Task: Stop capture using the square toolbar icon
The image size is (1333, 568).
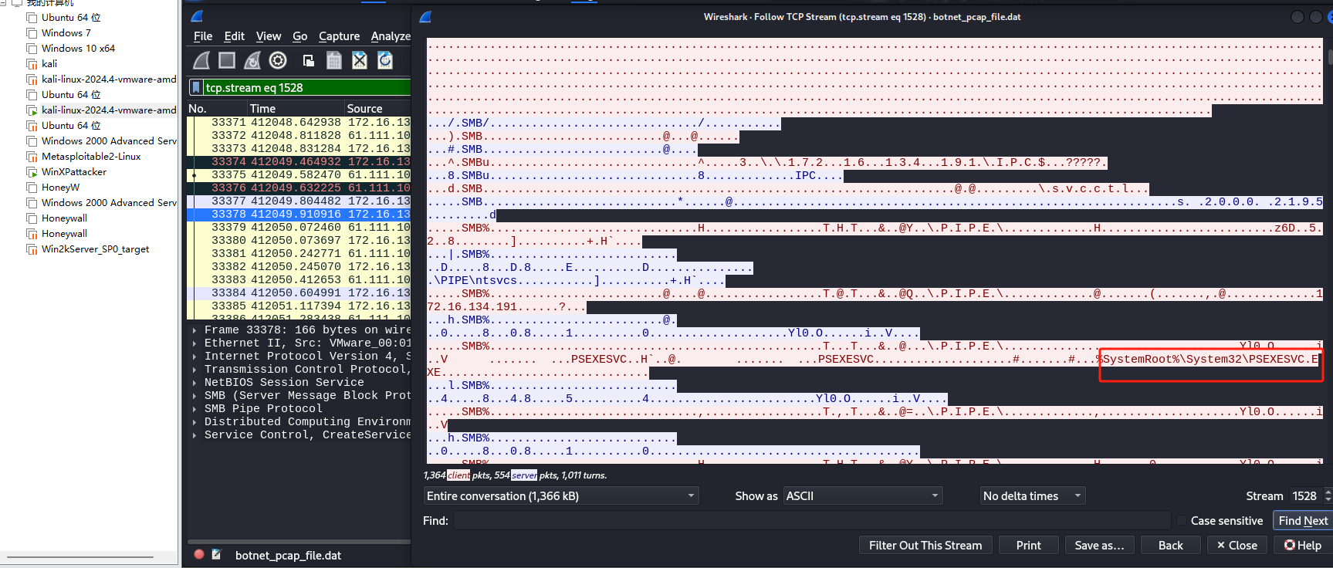Action: point(227,60)
